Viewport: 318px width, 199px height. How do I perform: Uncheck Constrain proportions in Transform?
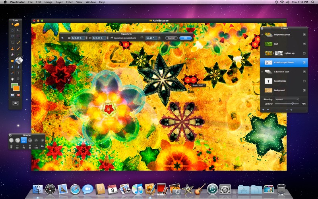point(112,38)
